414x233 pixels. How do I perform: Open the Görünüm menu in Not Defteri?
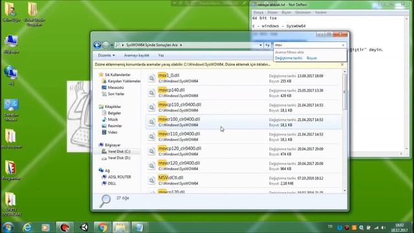(303, 12)
